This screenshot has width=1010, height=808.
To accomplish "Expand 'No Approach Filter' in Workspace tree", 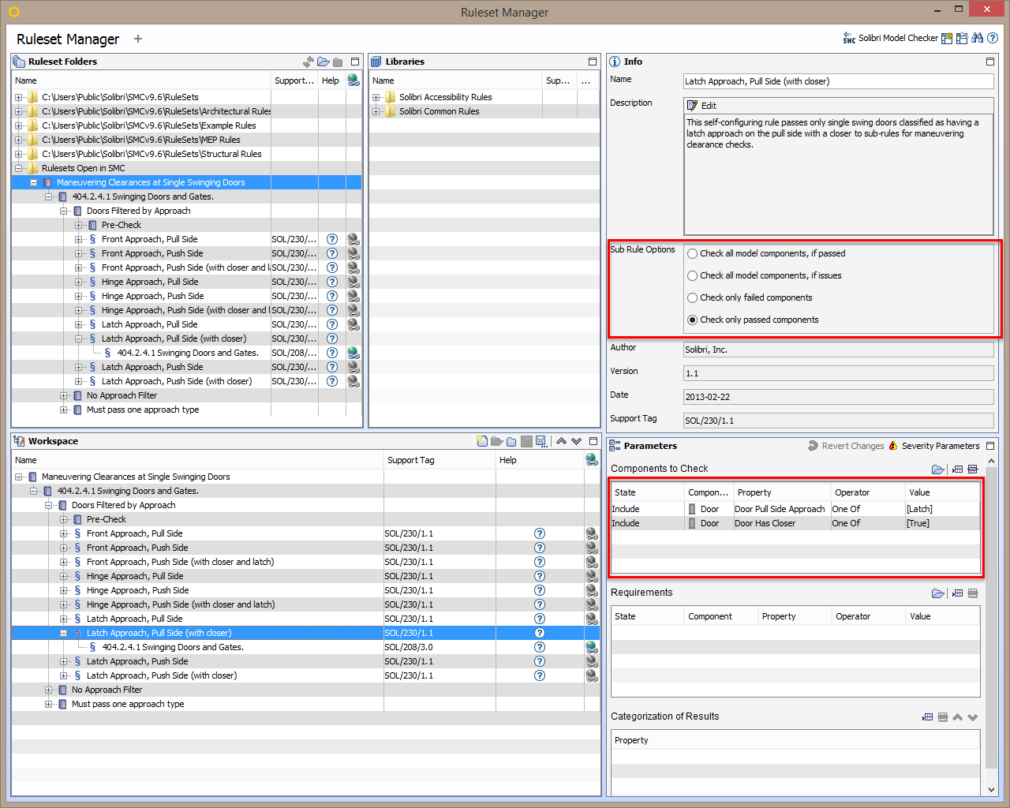I will click(x=49, y=690).
